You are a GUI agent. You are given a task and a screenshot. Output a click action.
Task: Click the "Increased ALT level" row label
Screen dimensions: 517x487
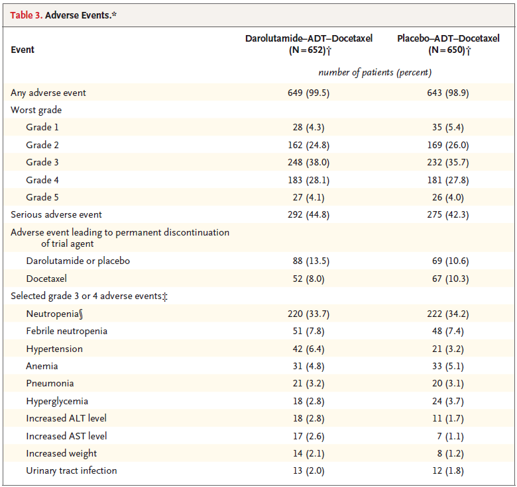(66, 418)
